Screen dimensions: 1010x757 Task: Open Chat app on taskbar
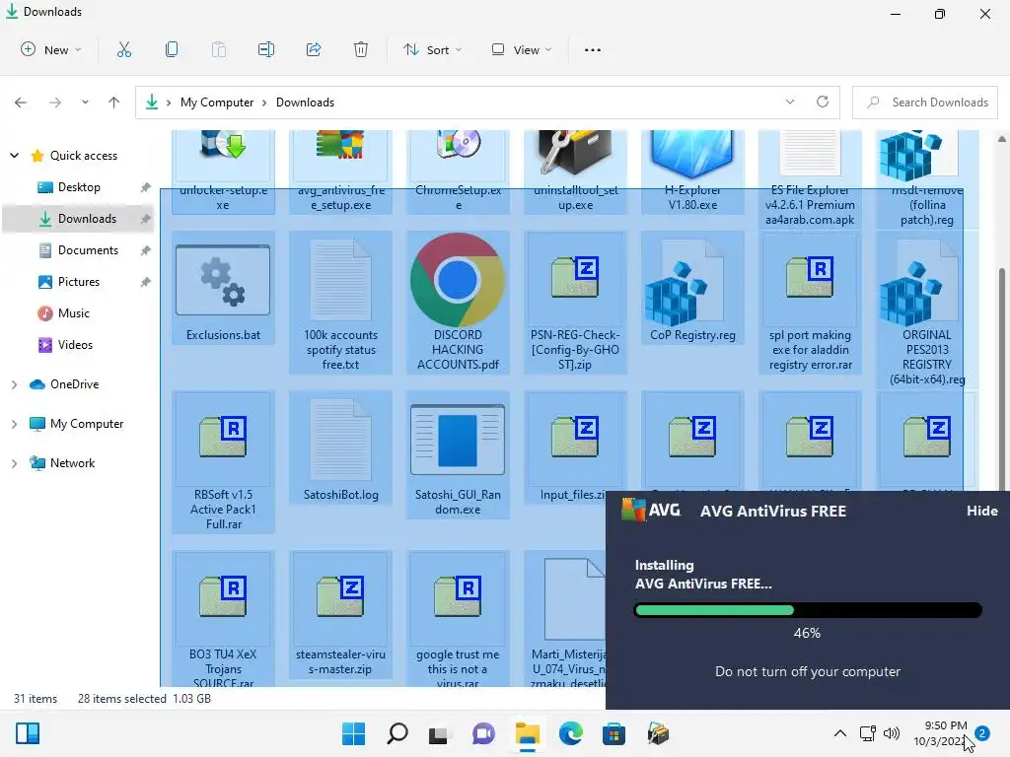coord(483,733)
